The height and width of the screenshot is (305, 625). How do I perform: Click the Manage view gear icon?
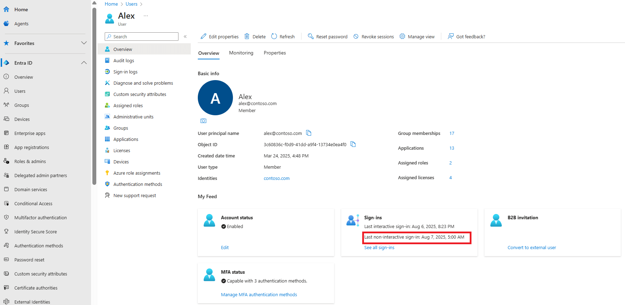[x=402, y=37]
